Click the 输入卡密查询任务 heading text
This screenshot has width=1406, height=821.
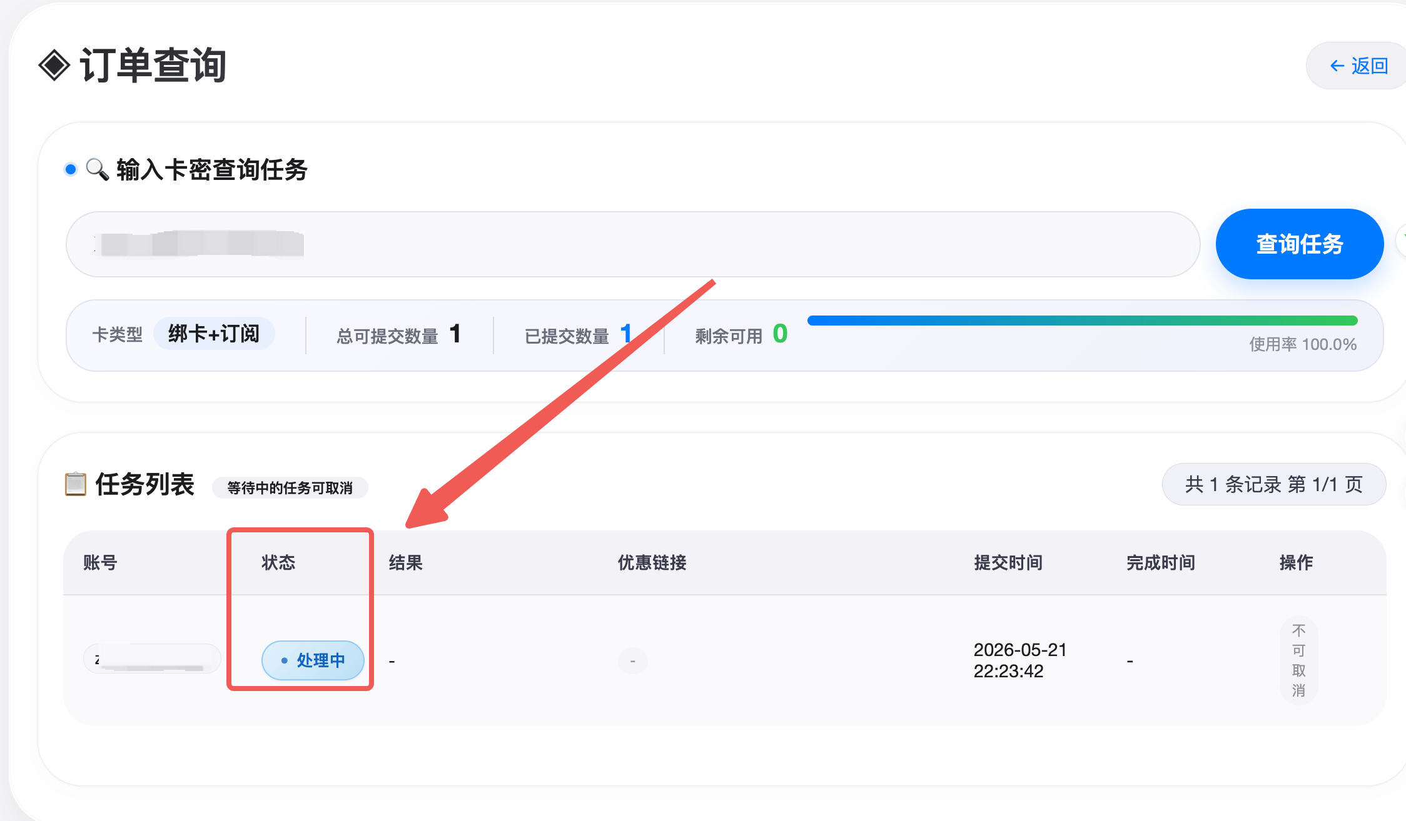[x=212, y=169]
